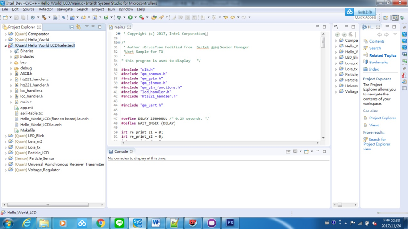The image size is (408, 229).
Task: Switch to C/C++ perspective button
Action: [395, 17]
